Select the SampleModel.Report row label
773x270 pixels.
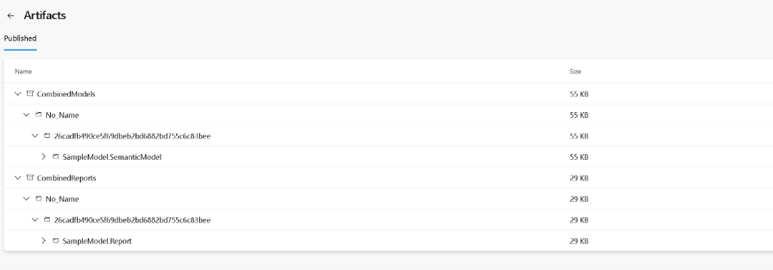pos(97,241)
